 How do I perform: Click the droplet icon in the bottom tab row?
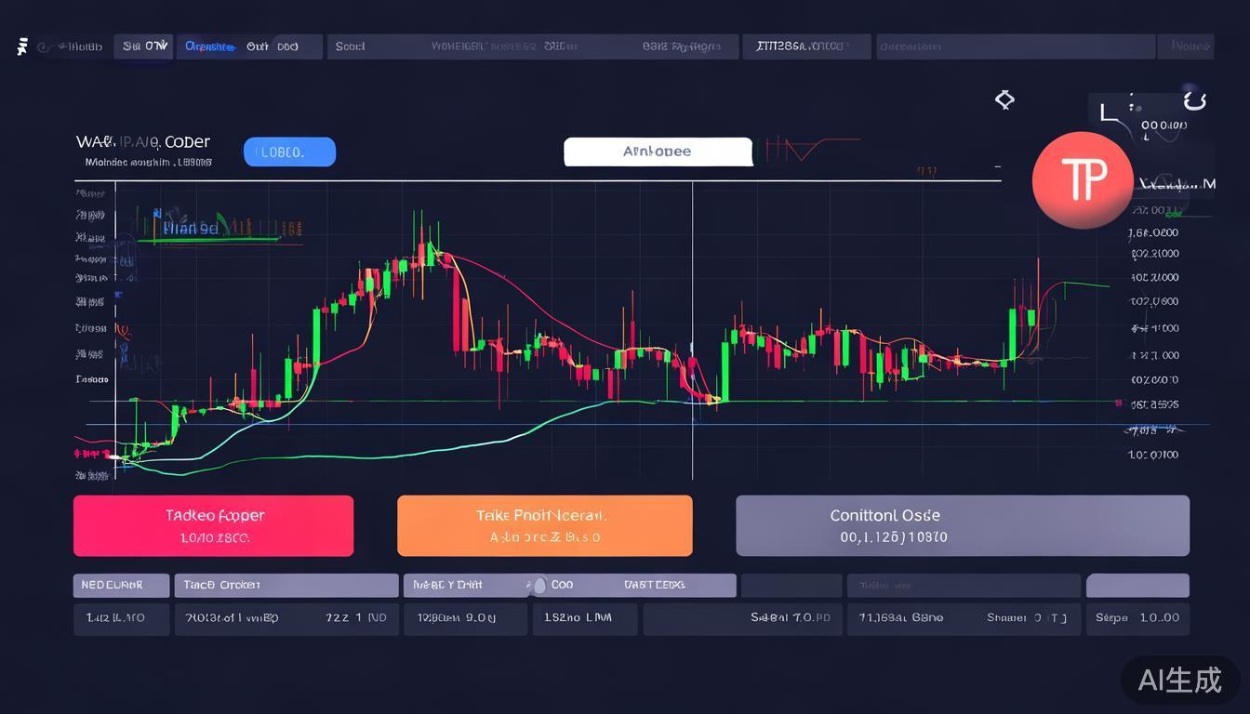[538, 585]
